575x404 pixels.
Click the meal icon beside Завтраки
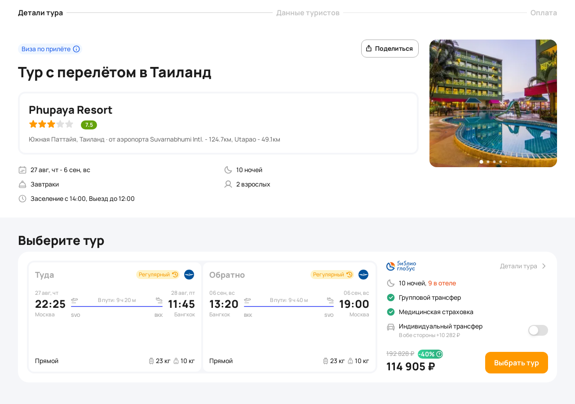22,184
